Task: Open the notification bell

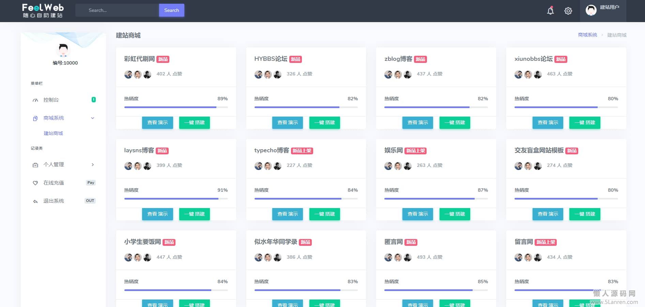Action: pyautogui.click(x=550, y=11)
